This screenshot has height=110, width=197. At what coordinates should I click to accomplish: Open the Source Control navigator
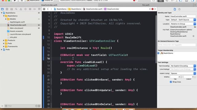tap(7, 9)
